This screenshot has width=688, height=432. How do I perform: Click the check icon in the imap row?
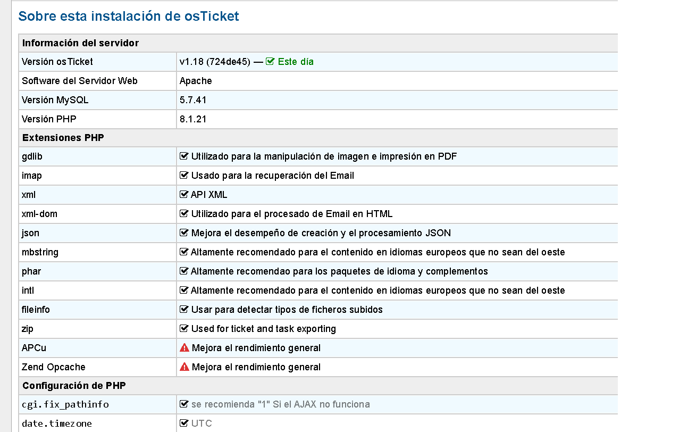point(184,176)
